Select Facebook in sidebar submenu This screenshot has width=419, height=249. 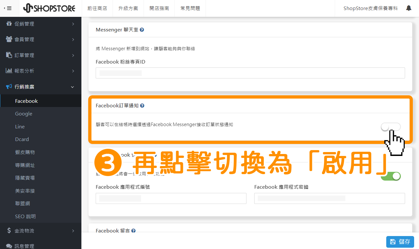click(41, 101)
